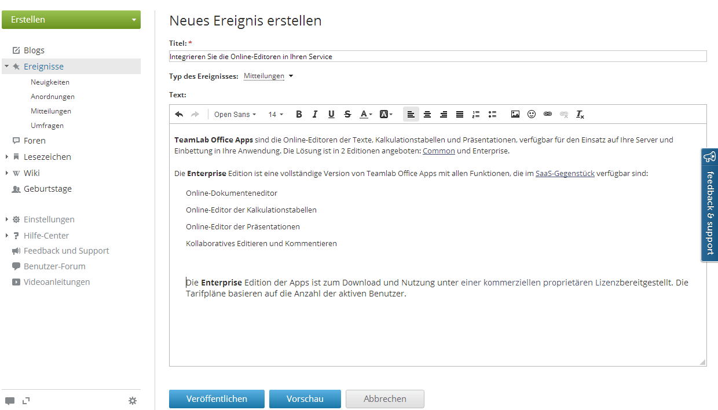Open Videoanleitungen link
Screen dimensions: 718x410
[57, 282]
